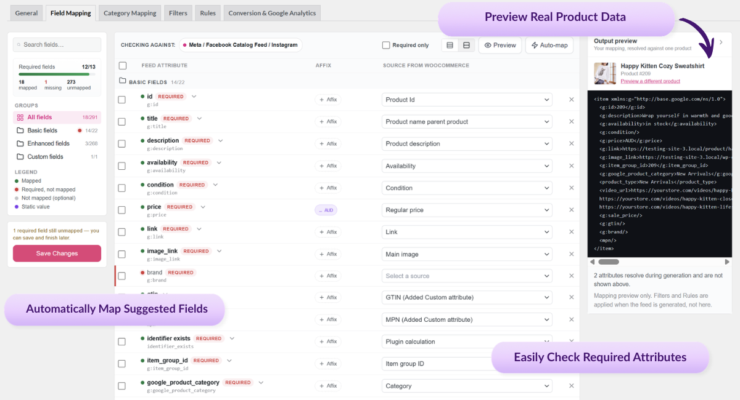Enable the Required only checkbox
The height and width of the screenshot is (400, 740).
pos(386,45)
